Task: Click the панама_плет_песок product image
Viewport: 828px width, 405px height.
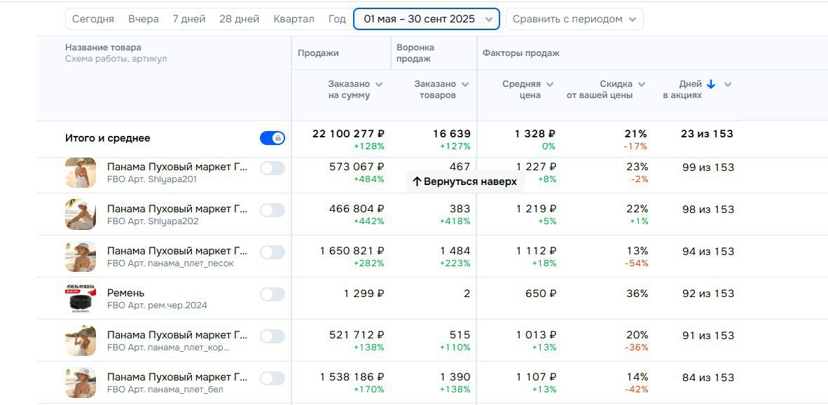Action: point(80,256)
